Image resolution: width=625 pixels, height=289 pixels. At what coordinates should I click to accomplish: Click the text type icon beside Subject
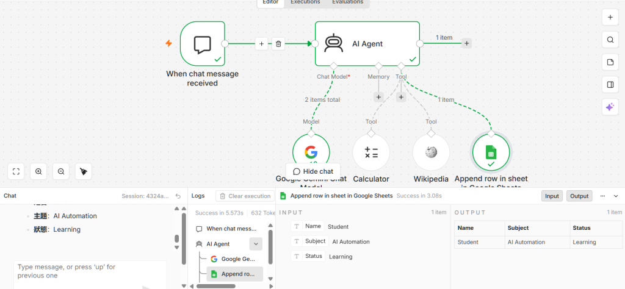(x=297, y=241)
